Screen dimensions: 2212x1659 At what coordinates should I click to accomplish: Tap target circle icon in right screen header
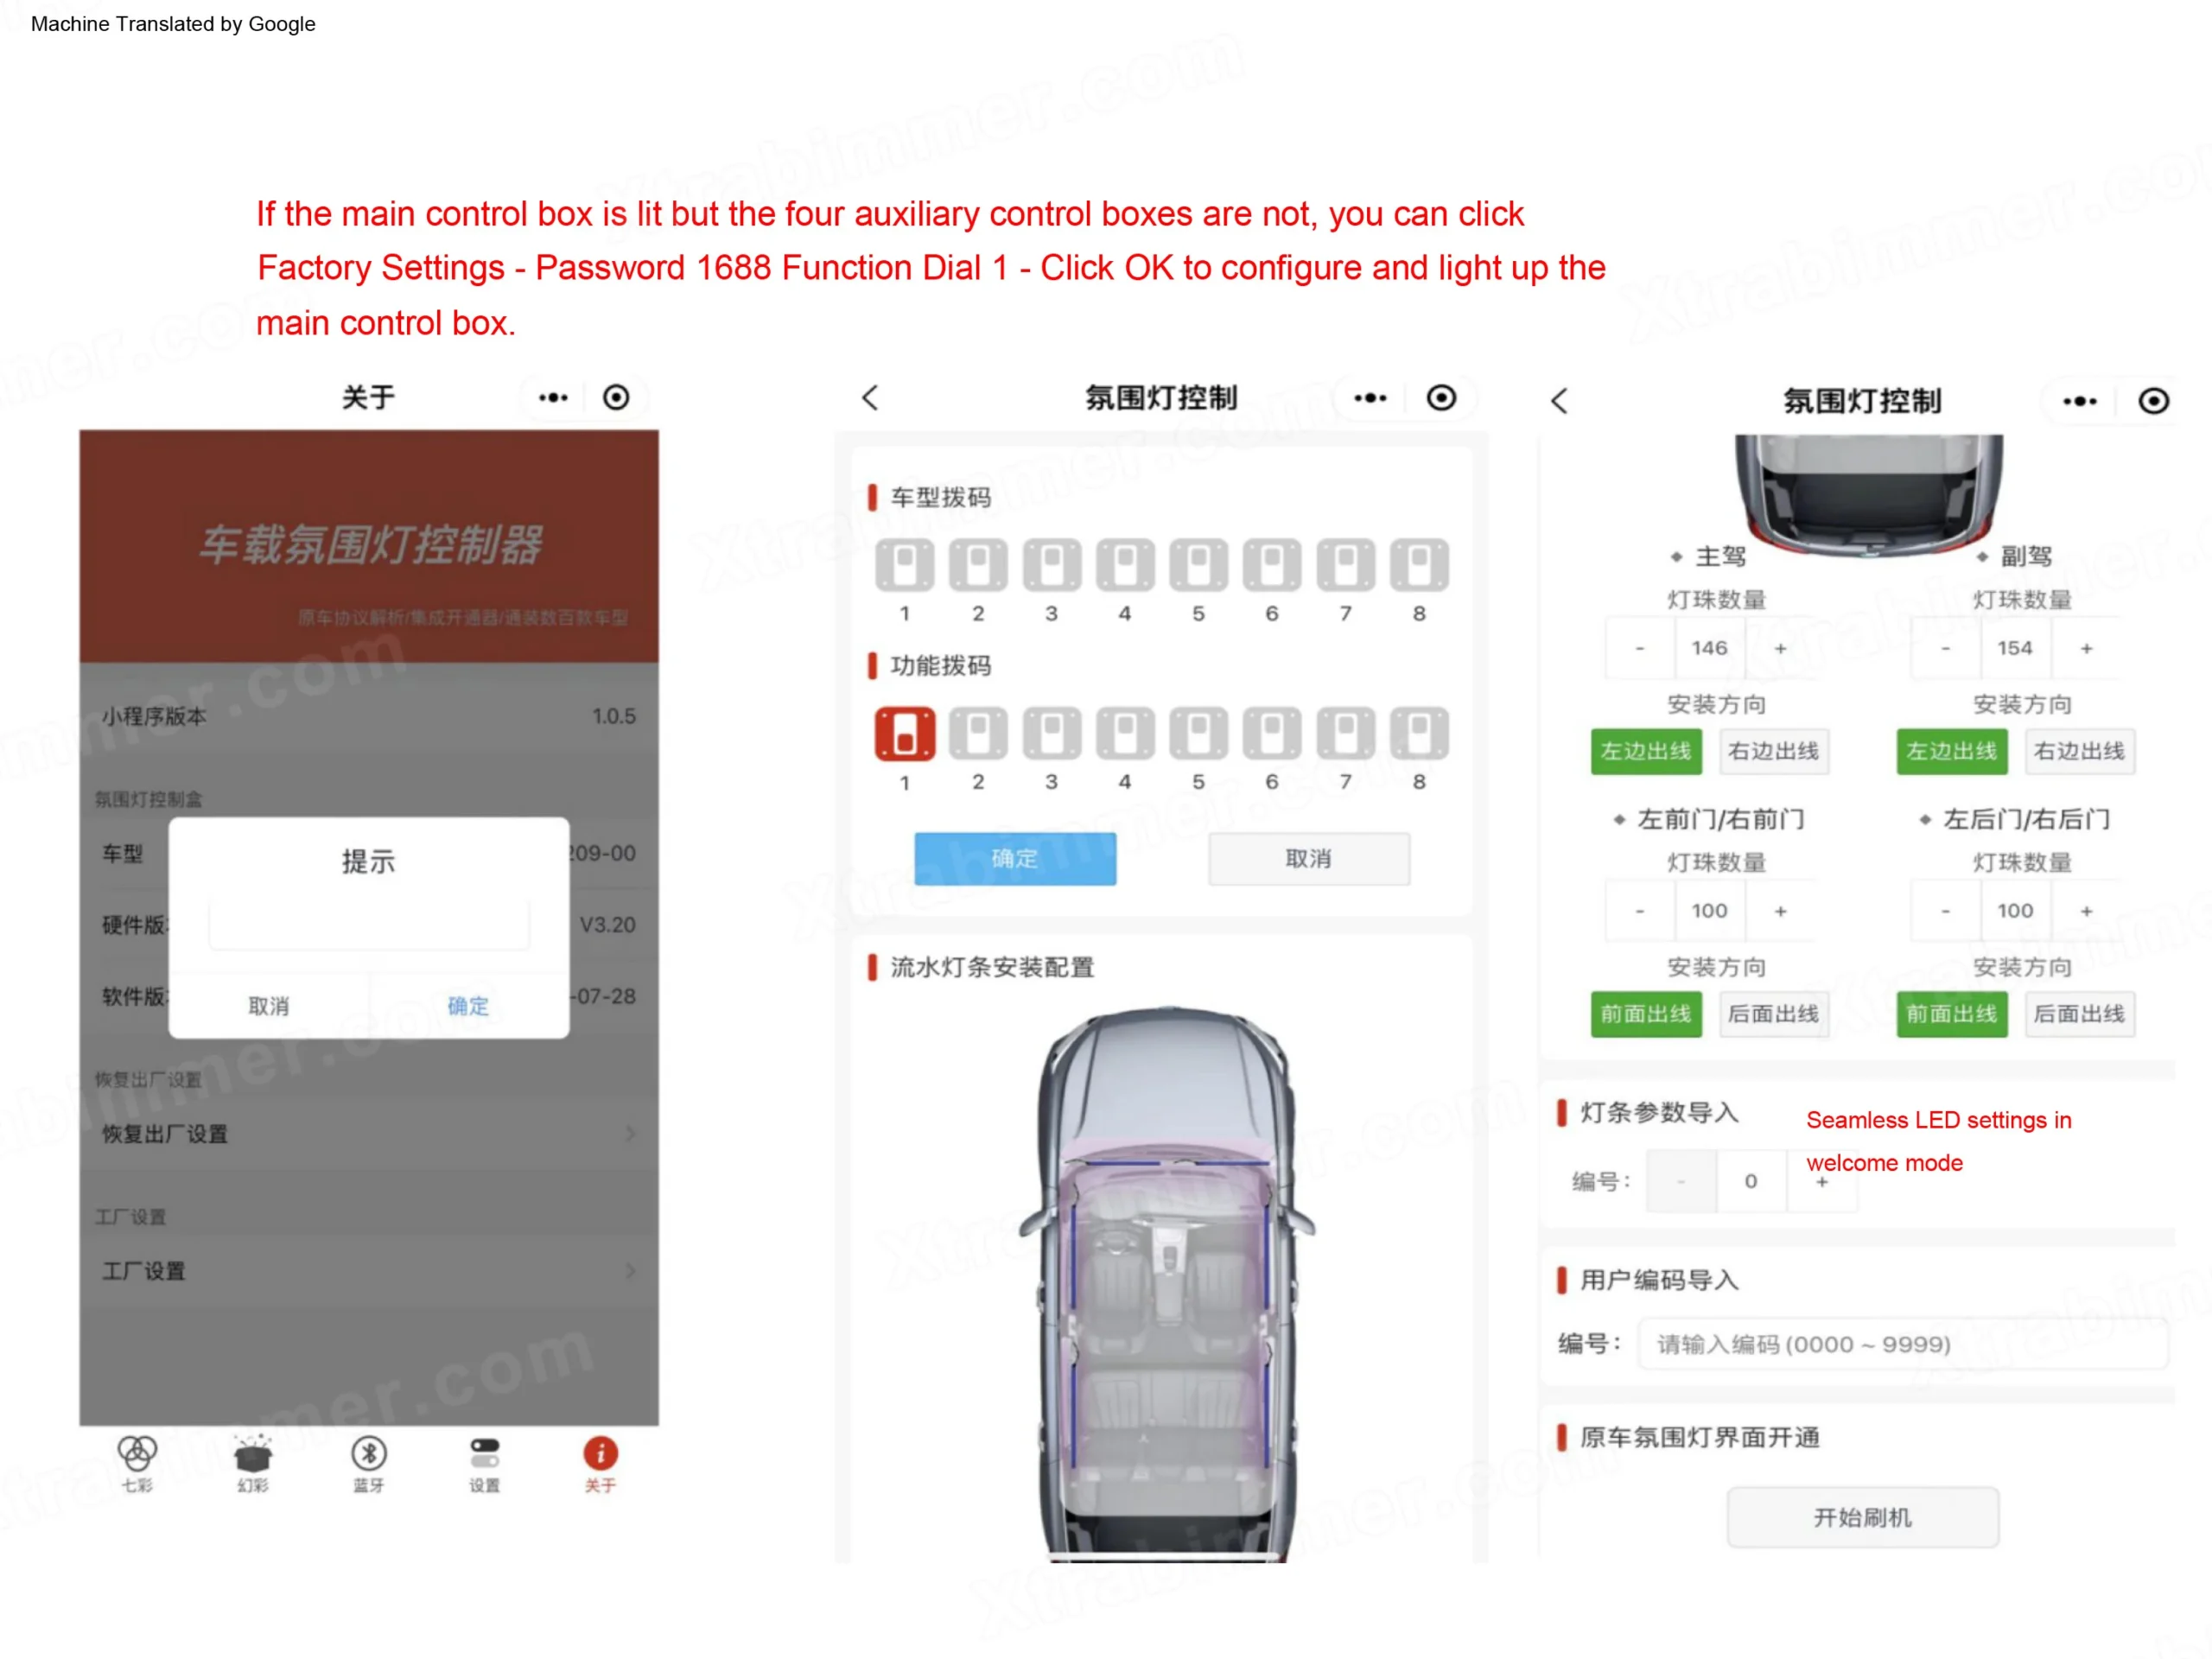point(2154,401)
